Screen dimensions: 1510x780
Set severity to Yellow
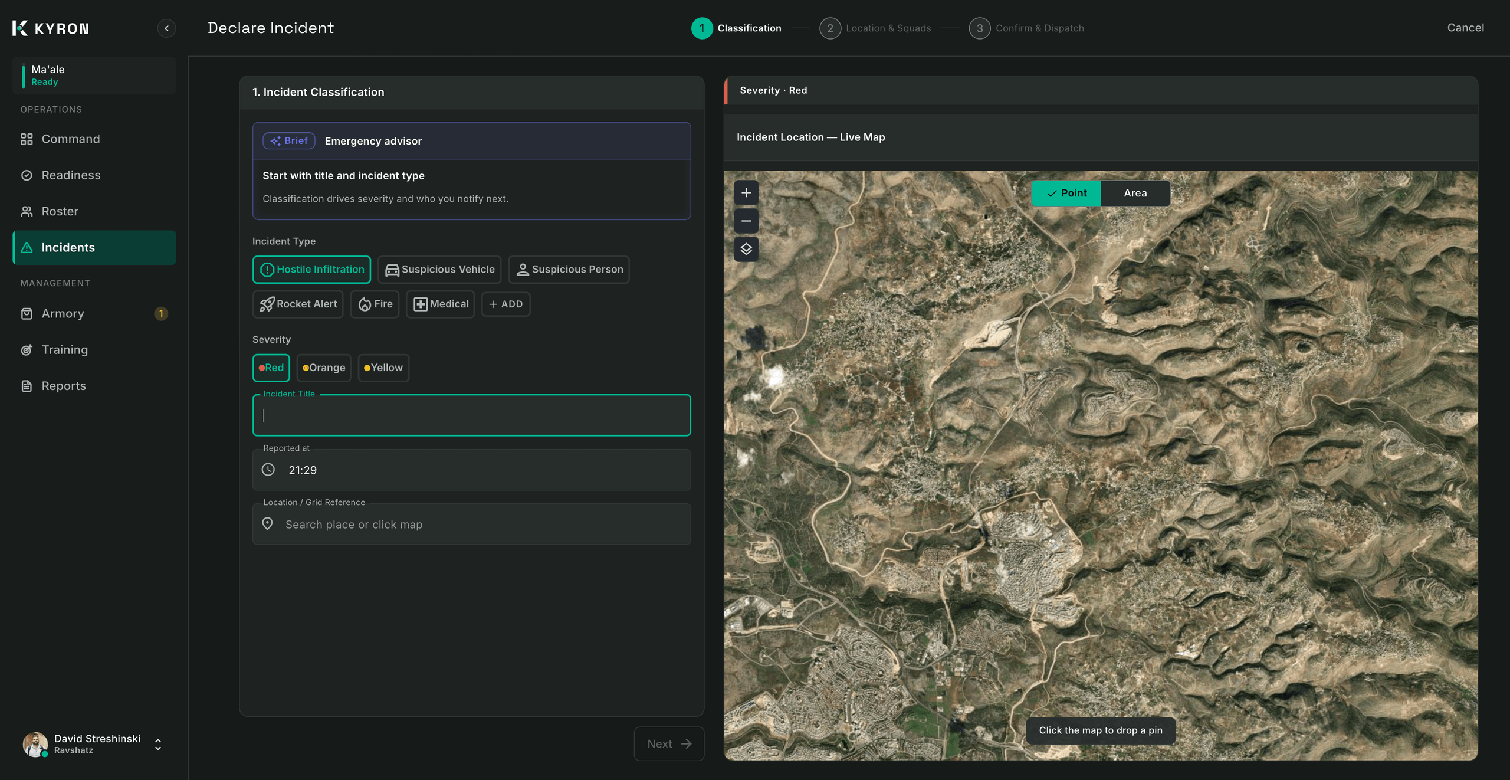[383, 368]
